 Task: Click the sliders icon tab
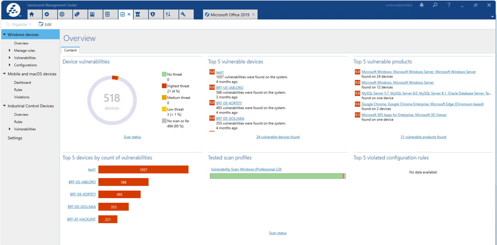[x=168, y=14]
